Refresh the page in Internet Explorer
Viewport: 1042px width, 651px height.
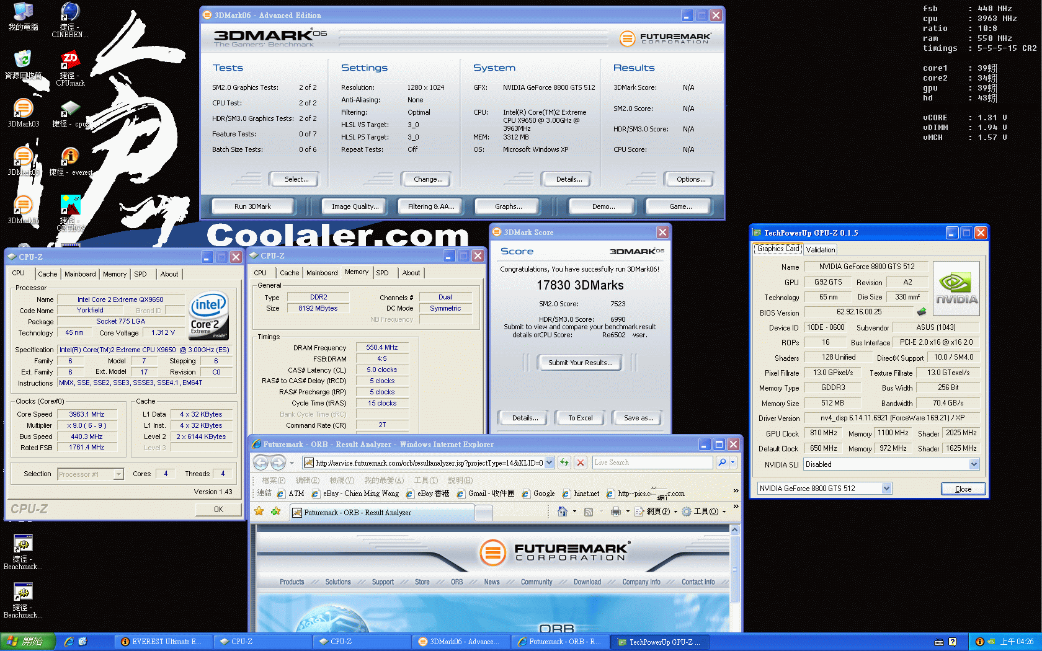[564, 463]
